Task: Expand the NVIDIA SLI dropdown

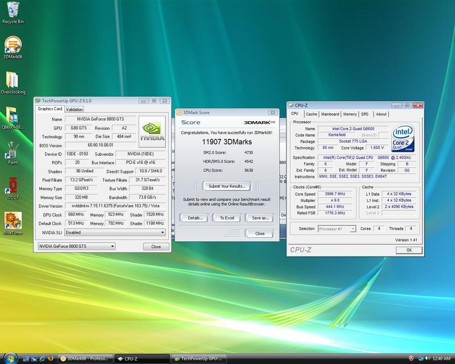Action: 115,232
